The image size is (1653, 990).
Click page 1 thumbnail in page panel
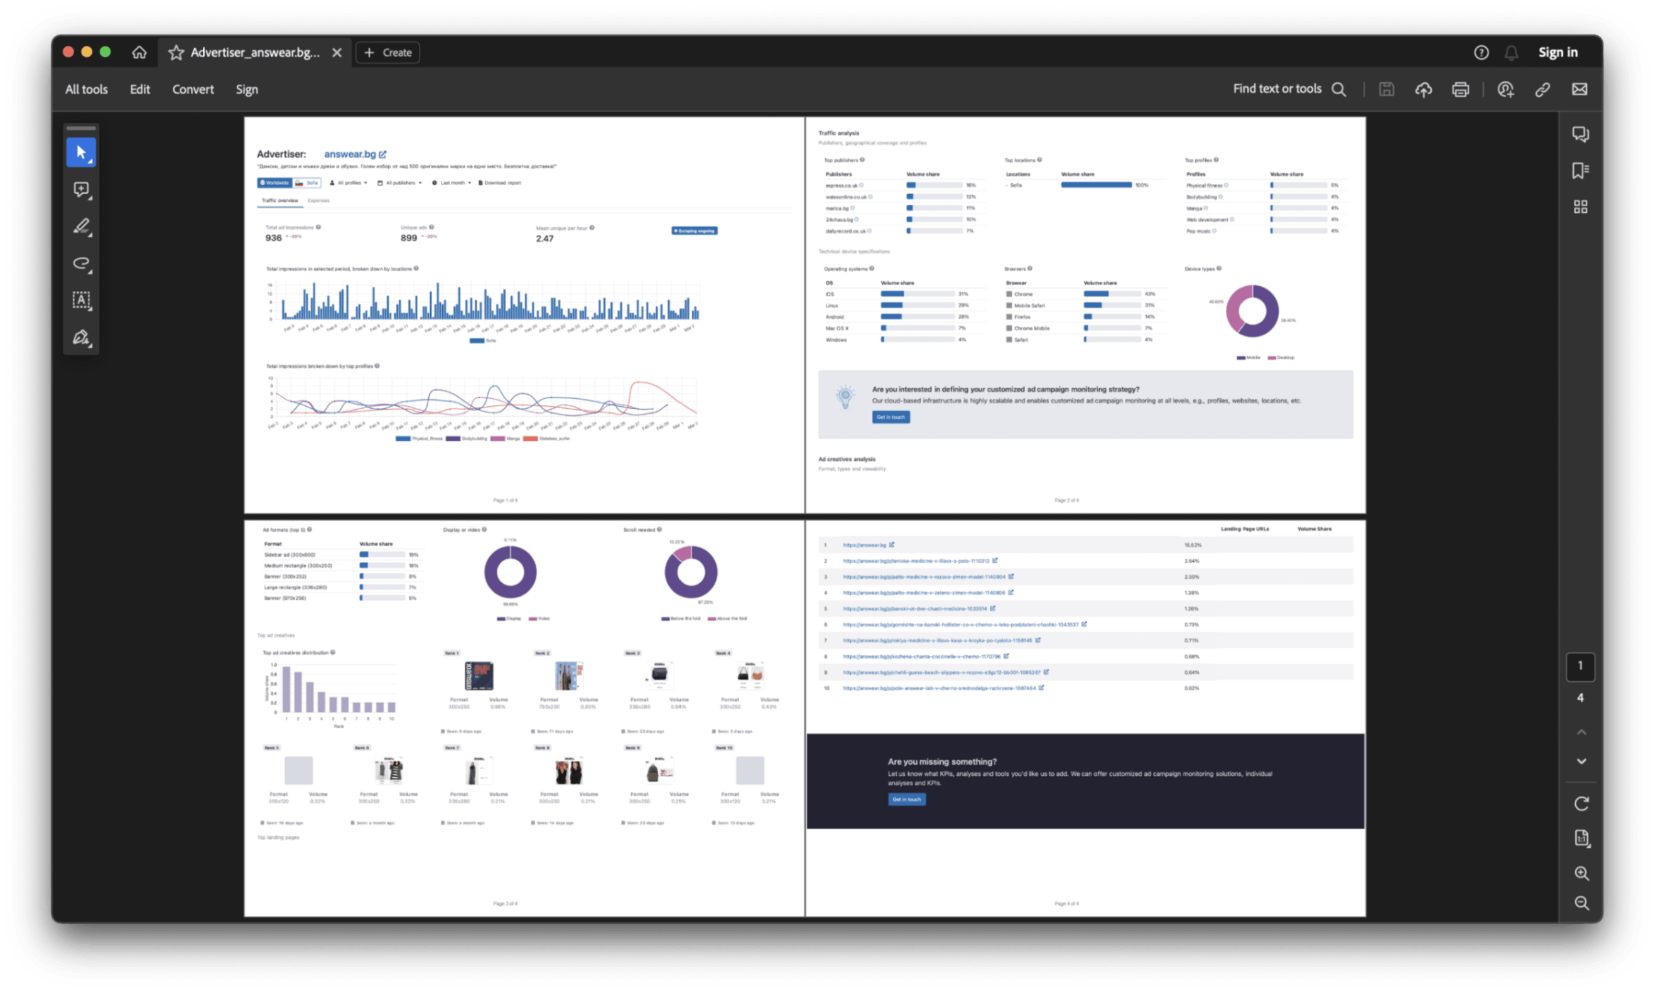pyautogui.click(x=1580, y=666)
